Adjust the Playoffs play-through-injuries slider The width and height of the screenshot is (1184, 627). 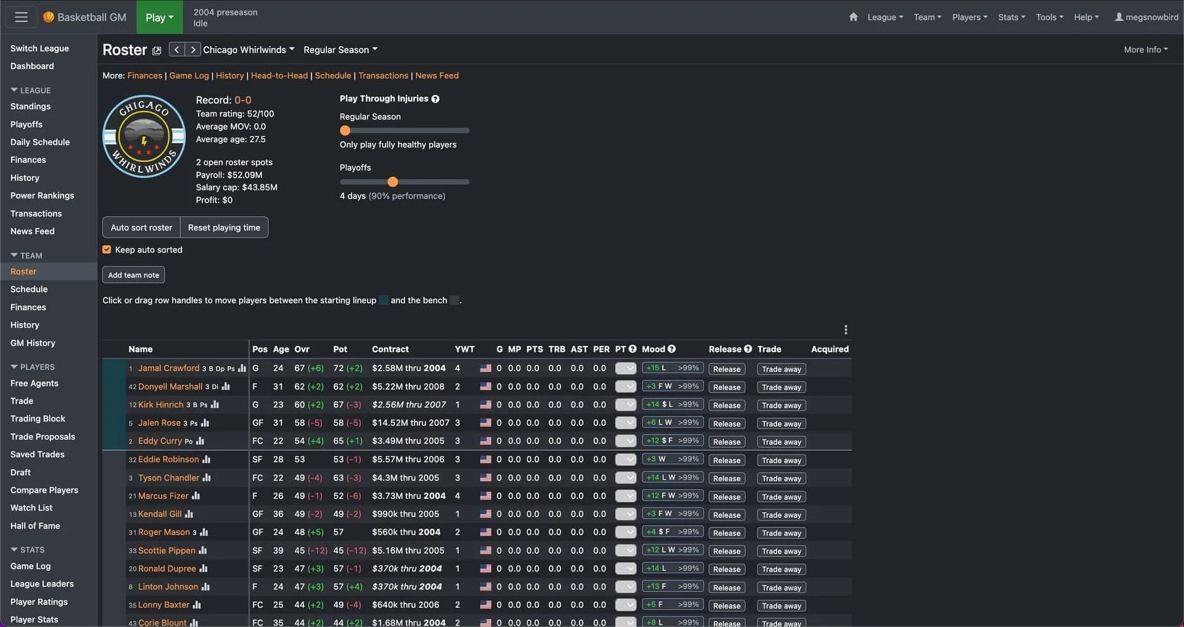[393, 182]
